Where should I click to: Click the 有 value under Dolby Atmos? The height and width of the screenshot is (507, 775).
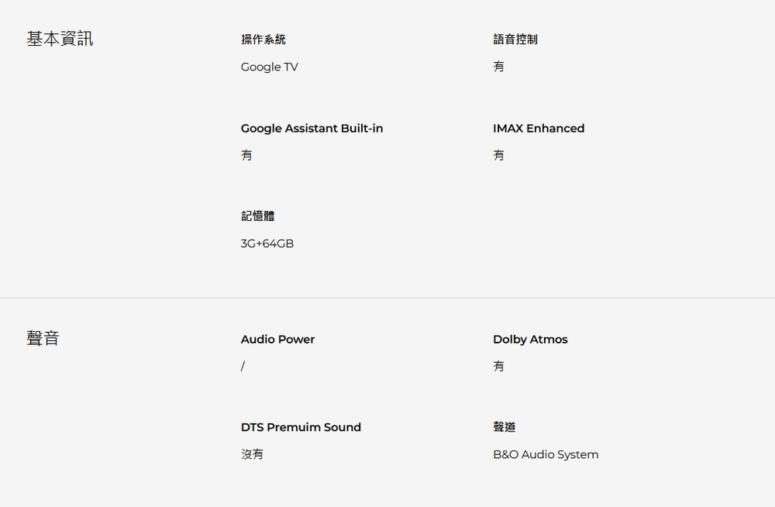tap(498, 367)
